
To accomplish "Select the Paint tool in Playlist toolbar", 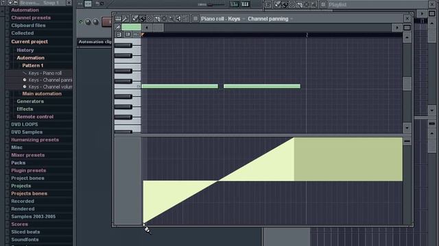I will (x=285, y=5).
